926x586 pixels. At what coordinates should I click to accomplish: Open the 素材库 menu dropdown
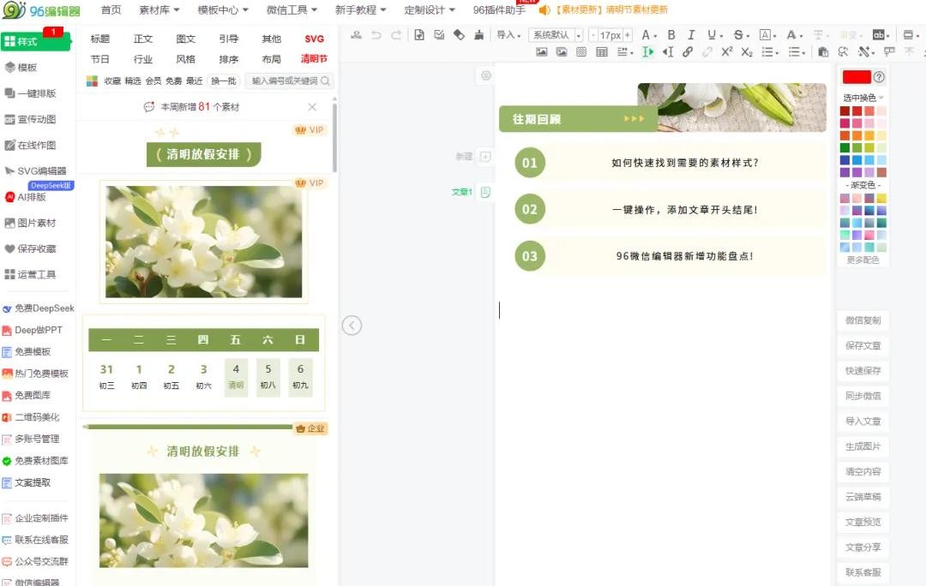[159, 10]
